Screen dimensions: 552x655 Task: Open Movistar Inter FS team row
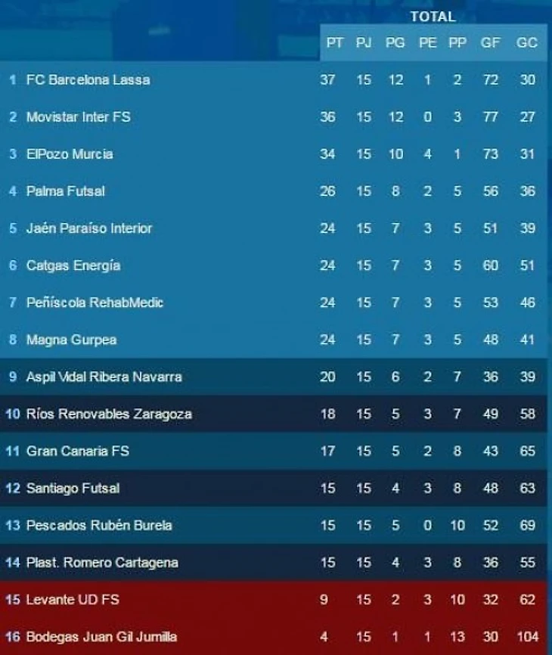tap(78, 117)
